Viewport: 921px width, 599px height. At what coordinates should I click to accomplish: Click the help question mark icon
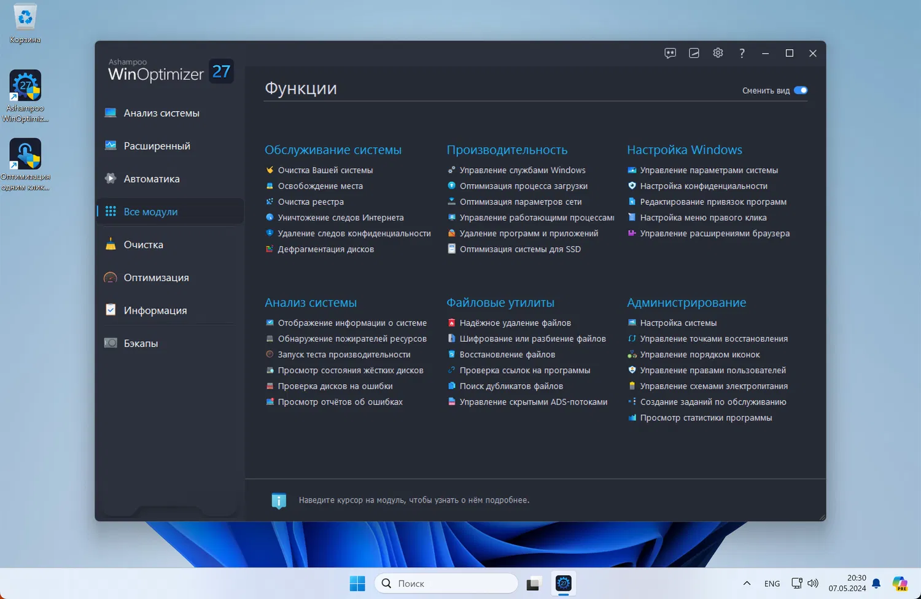point(742,53)
